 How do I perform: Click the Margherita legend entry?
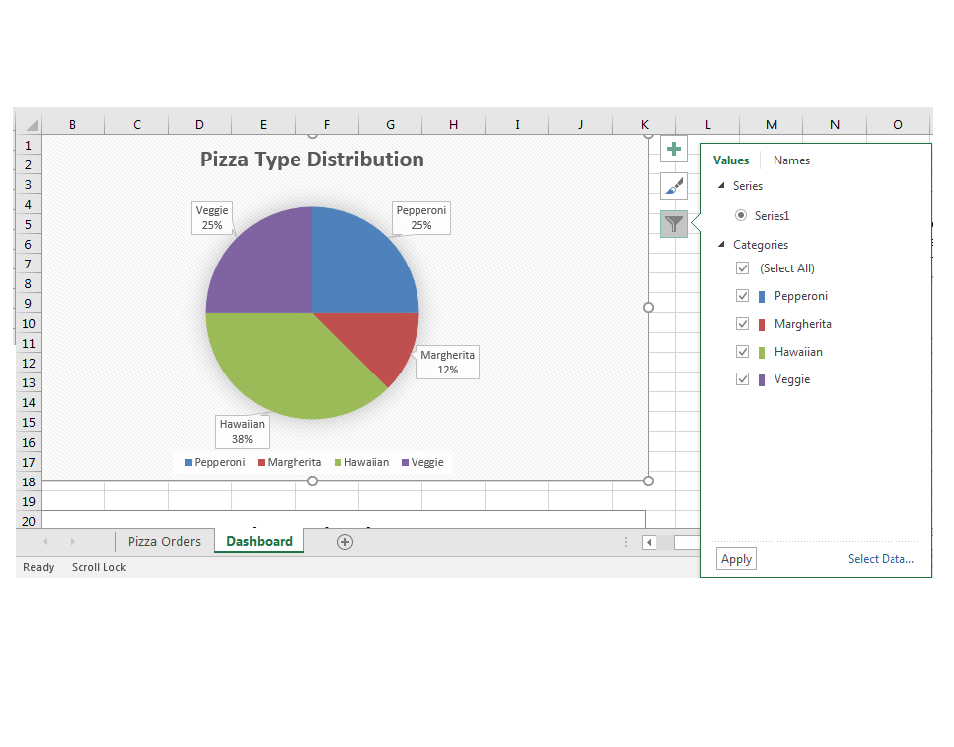290,462
